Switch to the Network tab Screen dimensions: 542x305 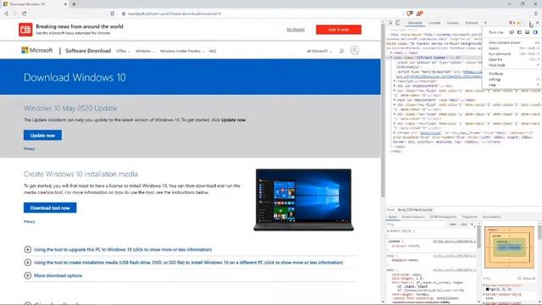coord(472,23)
